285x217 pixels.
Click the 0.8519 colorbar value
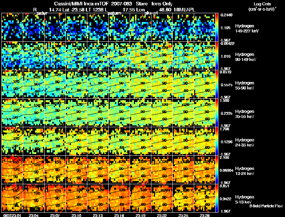point(226,72)
